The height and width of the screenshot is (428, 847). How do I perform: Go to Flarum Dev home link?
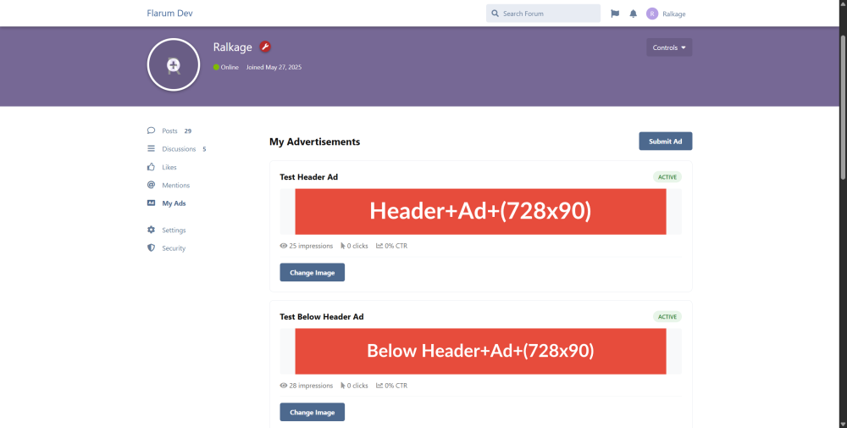[x=169, y=14]
